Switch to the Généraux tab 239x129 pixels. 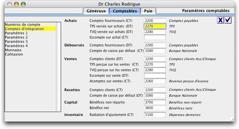tap(96, 11)
